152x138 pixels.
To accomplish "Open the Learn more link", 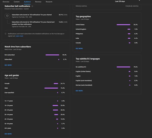I will [19, 36].
